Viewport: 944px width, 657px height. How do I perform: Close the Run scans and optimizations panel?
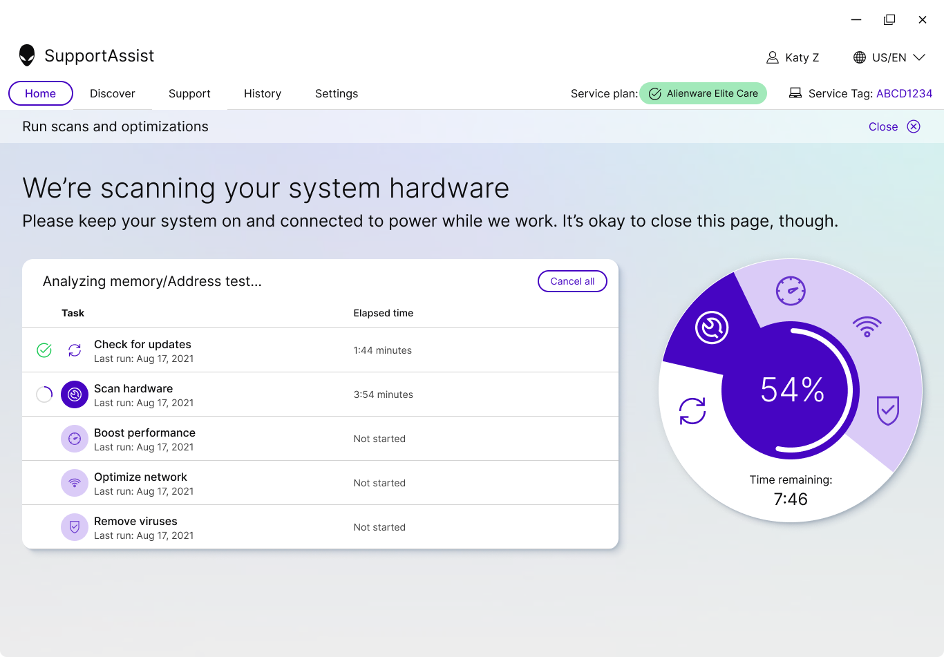point(894,126)
